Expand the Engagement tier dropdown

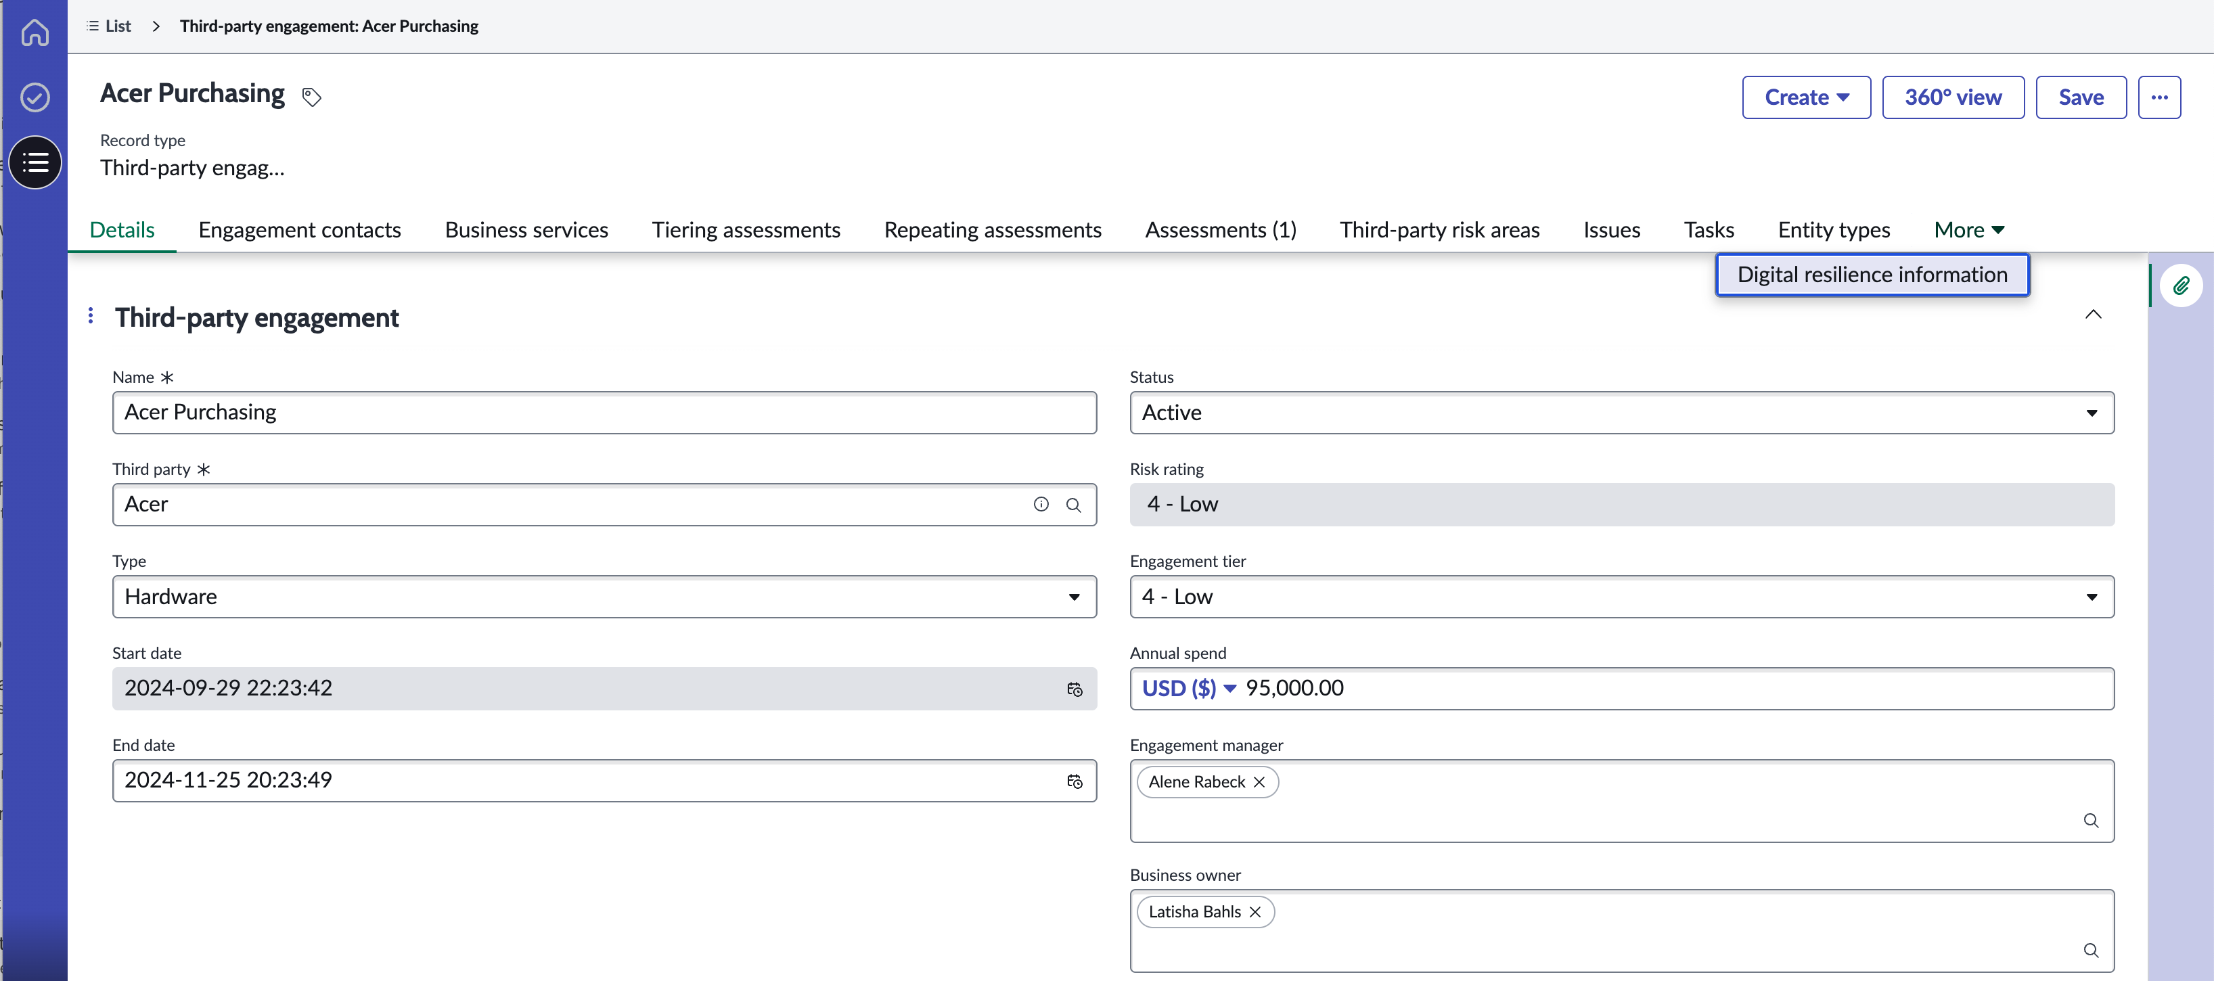tap(1621, 596)
